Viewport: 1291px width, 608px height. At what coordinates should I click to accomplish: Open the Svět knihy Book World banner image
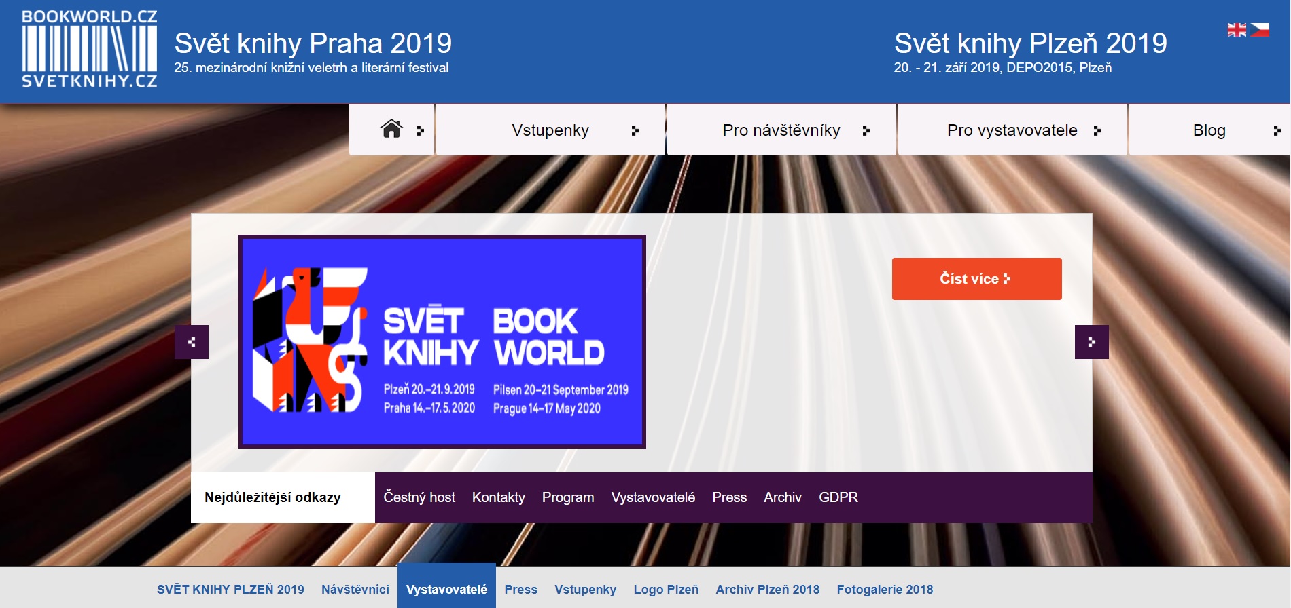pyautogui.click(x=442, y=341)
